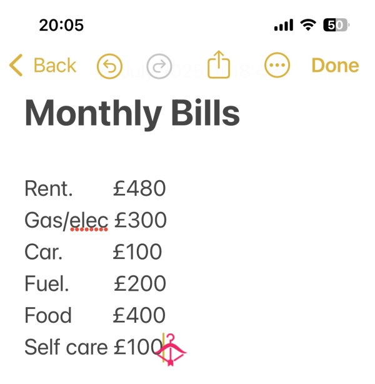The image size is (375, 384).
Task: Tap the greyed redo arrow icon
Action: 159,66
